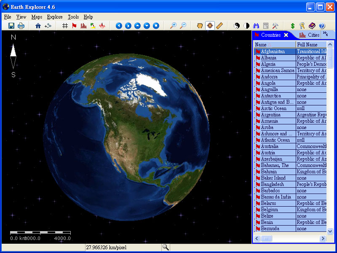Viewport: 337px width, 253px height.
Task: Click the ruler measure tool icon
Action: [x=219, y=26]
